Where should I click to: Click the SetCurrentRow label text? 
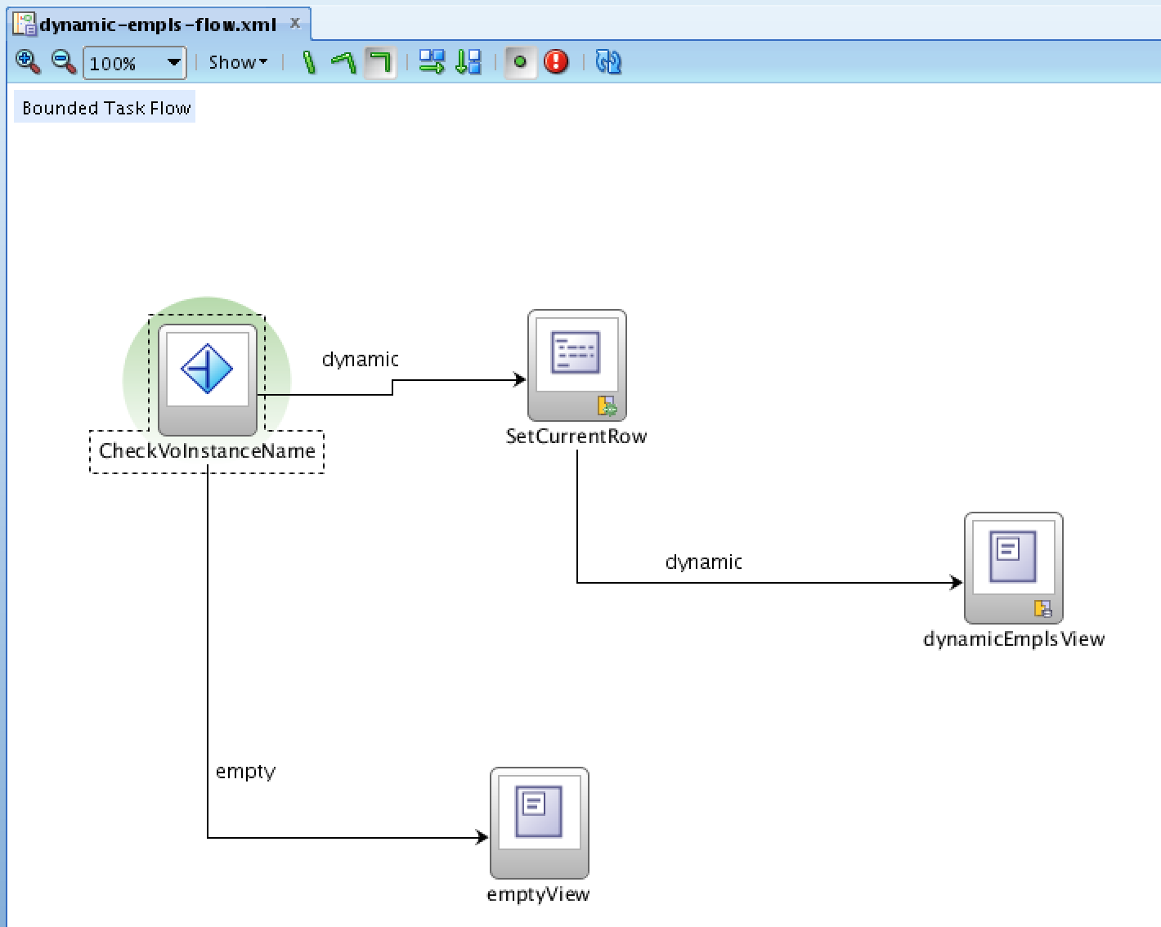coord(576,437)
